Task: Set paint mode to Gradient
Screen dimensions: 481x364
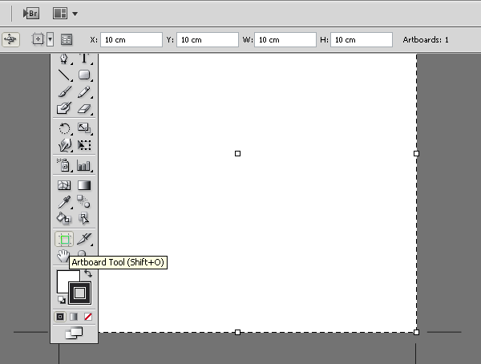Action: (x=74, y=317)
